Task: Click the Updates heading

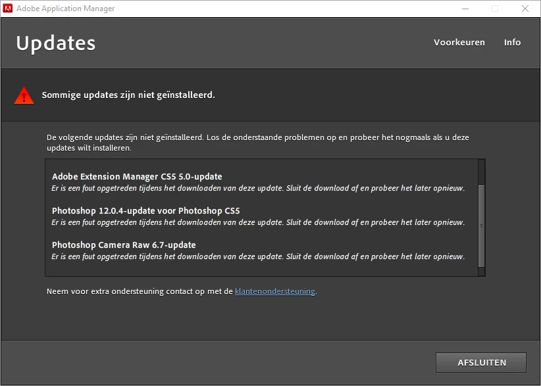Action: point(55,43)
